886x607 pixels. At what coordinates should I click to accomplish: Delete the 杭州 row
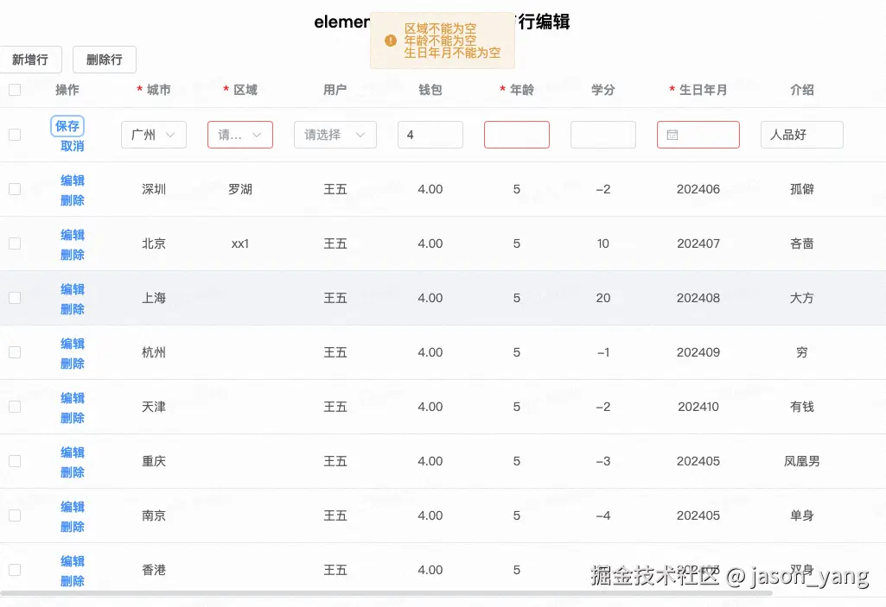[73, 364]
